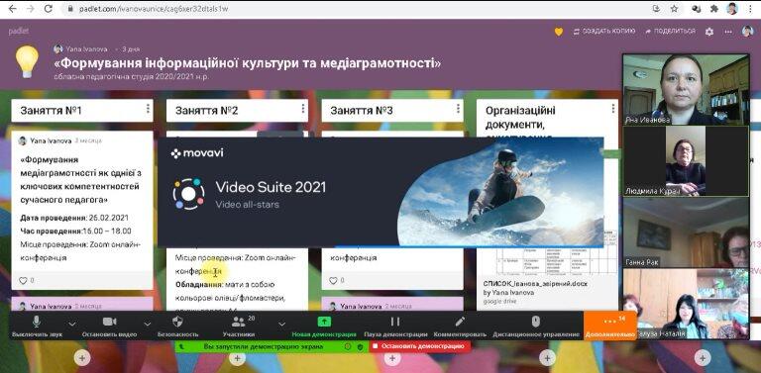
Task: Open Chrome three-dot menu
Action: pyautogui.click(x=750, y=9)
